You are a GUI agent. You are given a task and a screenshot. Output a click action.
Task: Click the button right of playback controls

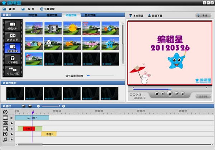point(203,96)
